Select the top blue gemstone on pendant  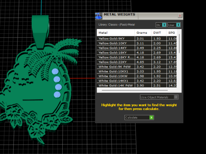[x=55, y=71]
